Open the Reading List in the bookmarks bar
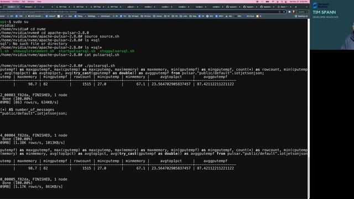The height and width of the screenshot is (199, 354). [x=301, y=16]
